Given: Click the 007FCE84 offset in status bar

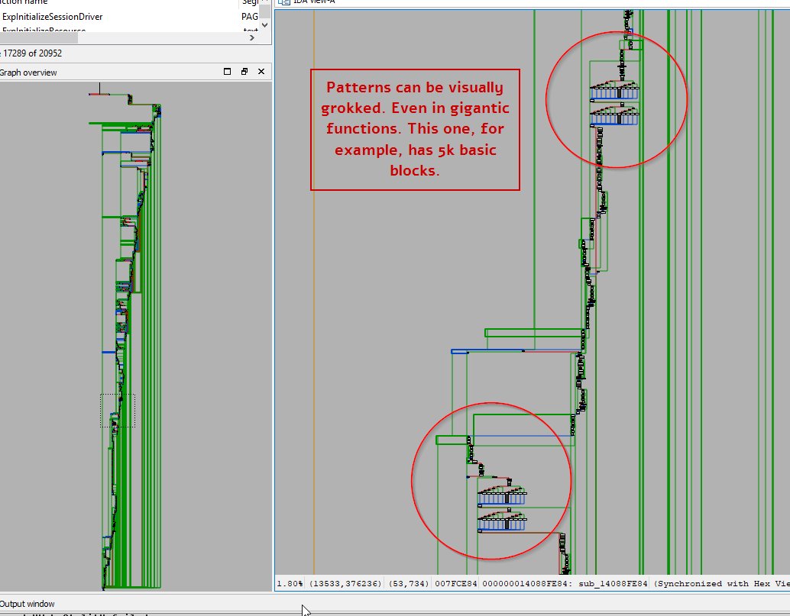Looking at the screenshot, I should coord(456,584).
